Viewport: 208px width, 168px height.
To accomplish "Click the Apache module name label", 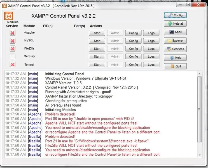I will (29, 32).
